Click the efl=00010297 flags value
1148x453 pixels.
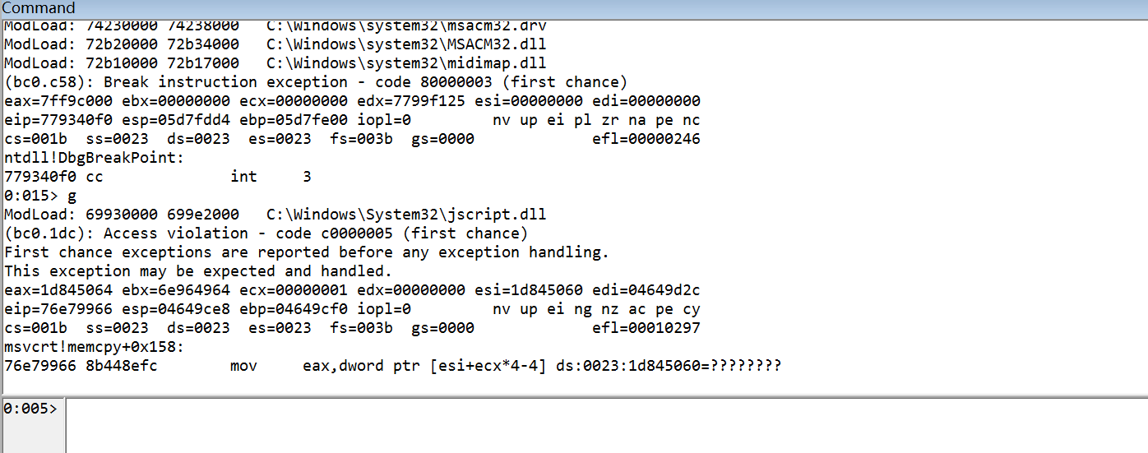point(646,328)
